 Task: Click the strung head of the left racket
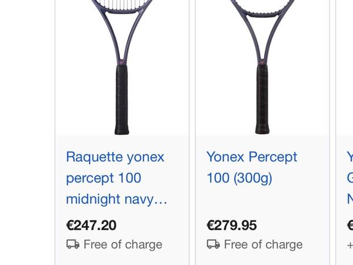coord(122,5)
